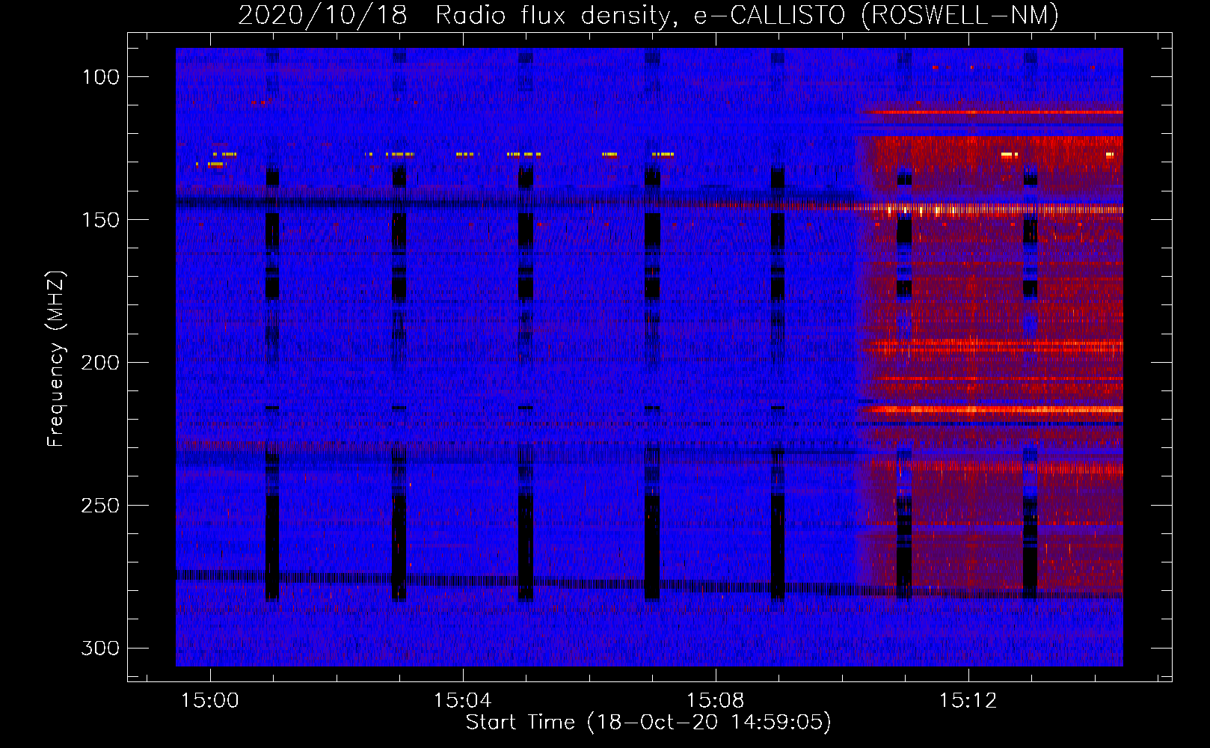Click the 200 frequency tick label
1210x748 pixels.
100,363
